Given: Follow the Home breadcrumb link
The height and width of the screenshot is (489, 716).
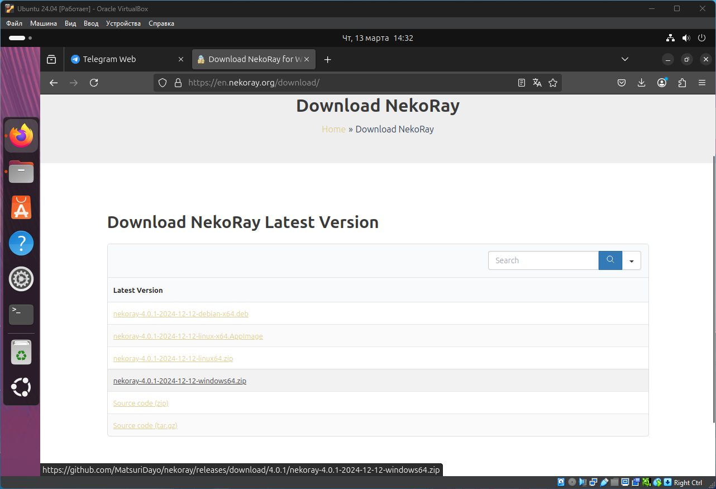Looking at the screenshot, I should coord(333,129).
